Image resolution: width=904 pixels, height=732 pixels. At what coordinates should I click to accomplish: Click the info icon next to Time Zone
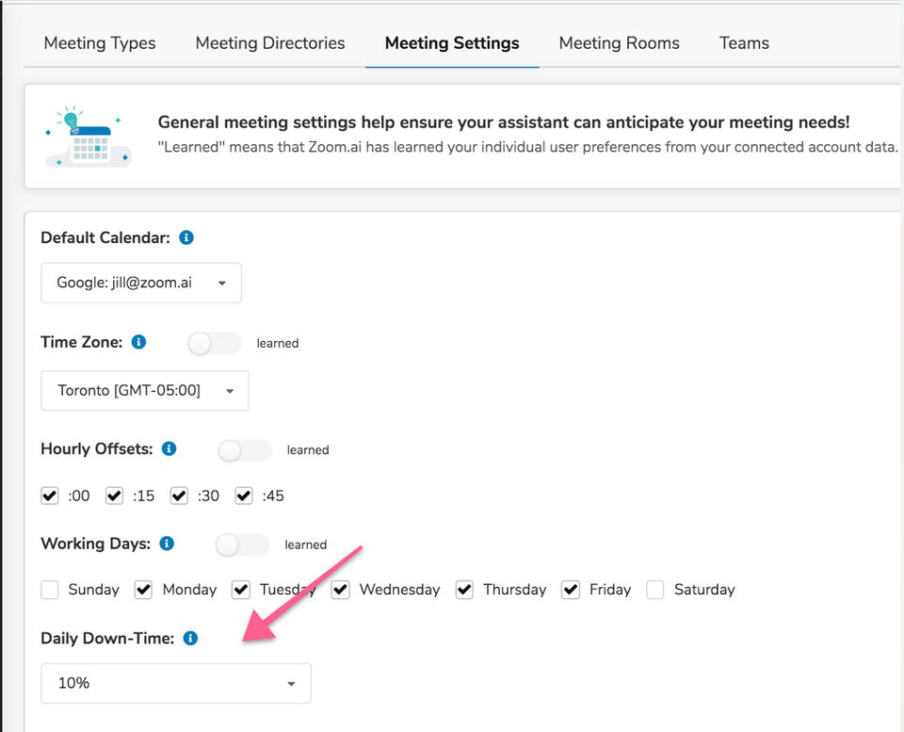pyautogui.click(x=138, y=342)
